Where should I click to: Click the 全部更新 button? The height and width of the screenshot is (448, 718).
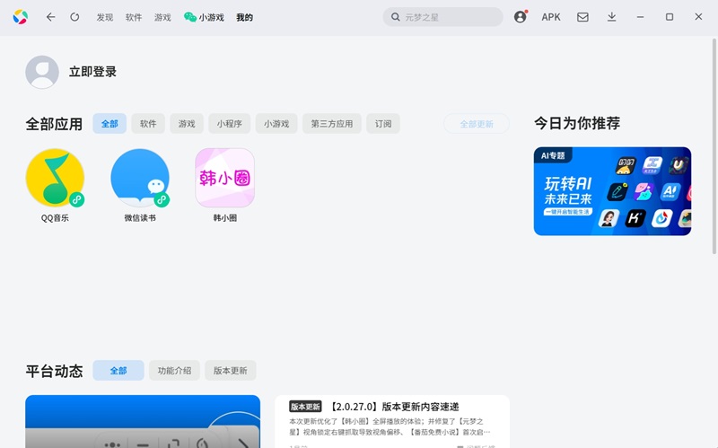coord(477,124)
